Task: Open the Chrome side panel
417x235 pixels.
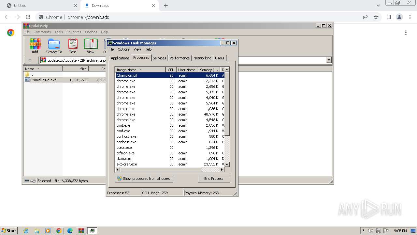Action: click(389, 17)
